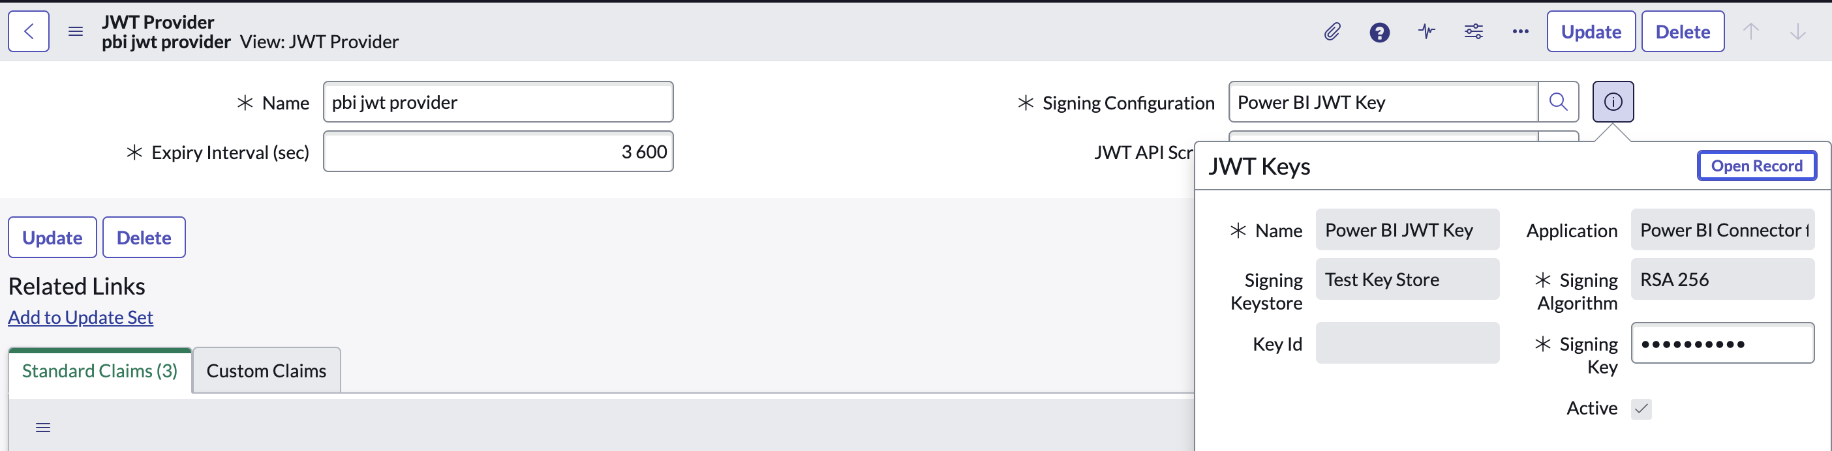Open the Standard Claims list hamburger menu

click(x=42, y=428)
